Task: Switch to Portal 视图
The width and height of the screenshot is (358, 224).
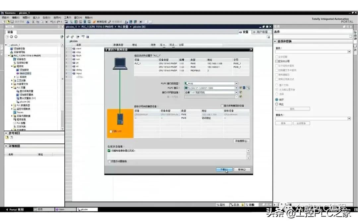Action: (15, 209)
